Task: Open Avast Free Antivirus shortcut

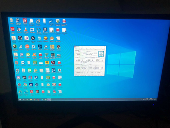Action: [34, 56]
